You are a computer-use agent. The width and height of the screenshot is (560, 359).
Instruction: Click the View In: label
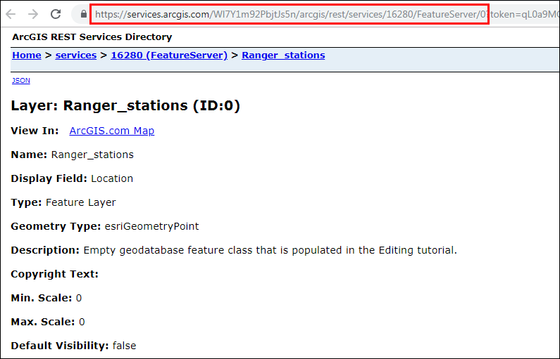click(x=35, y=131)
